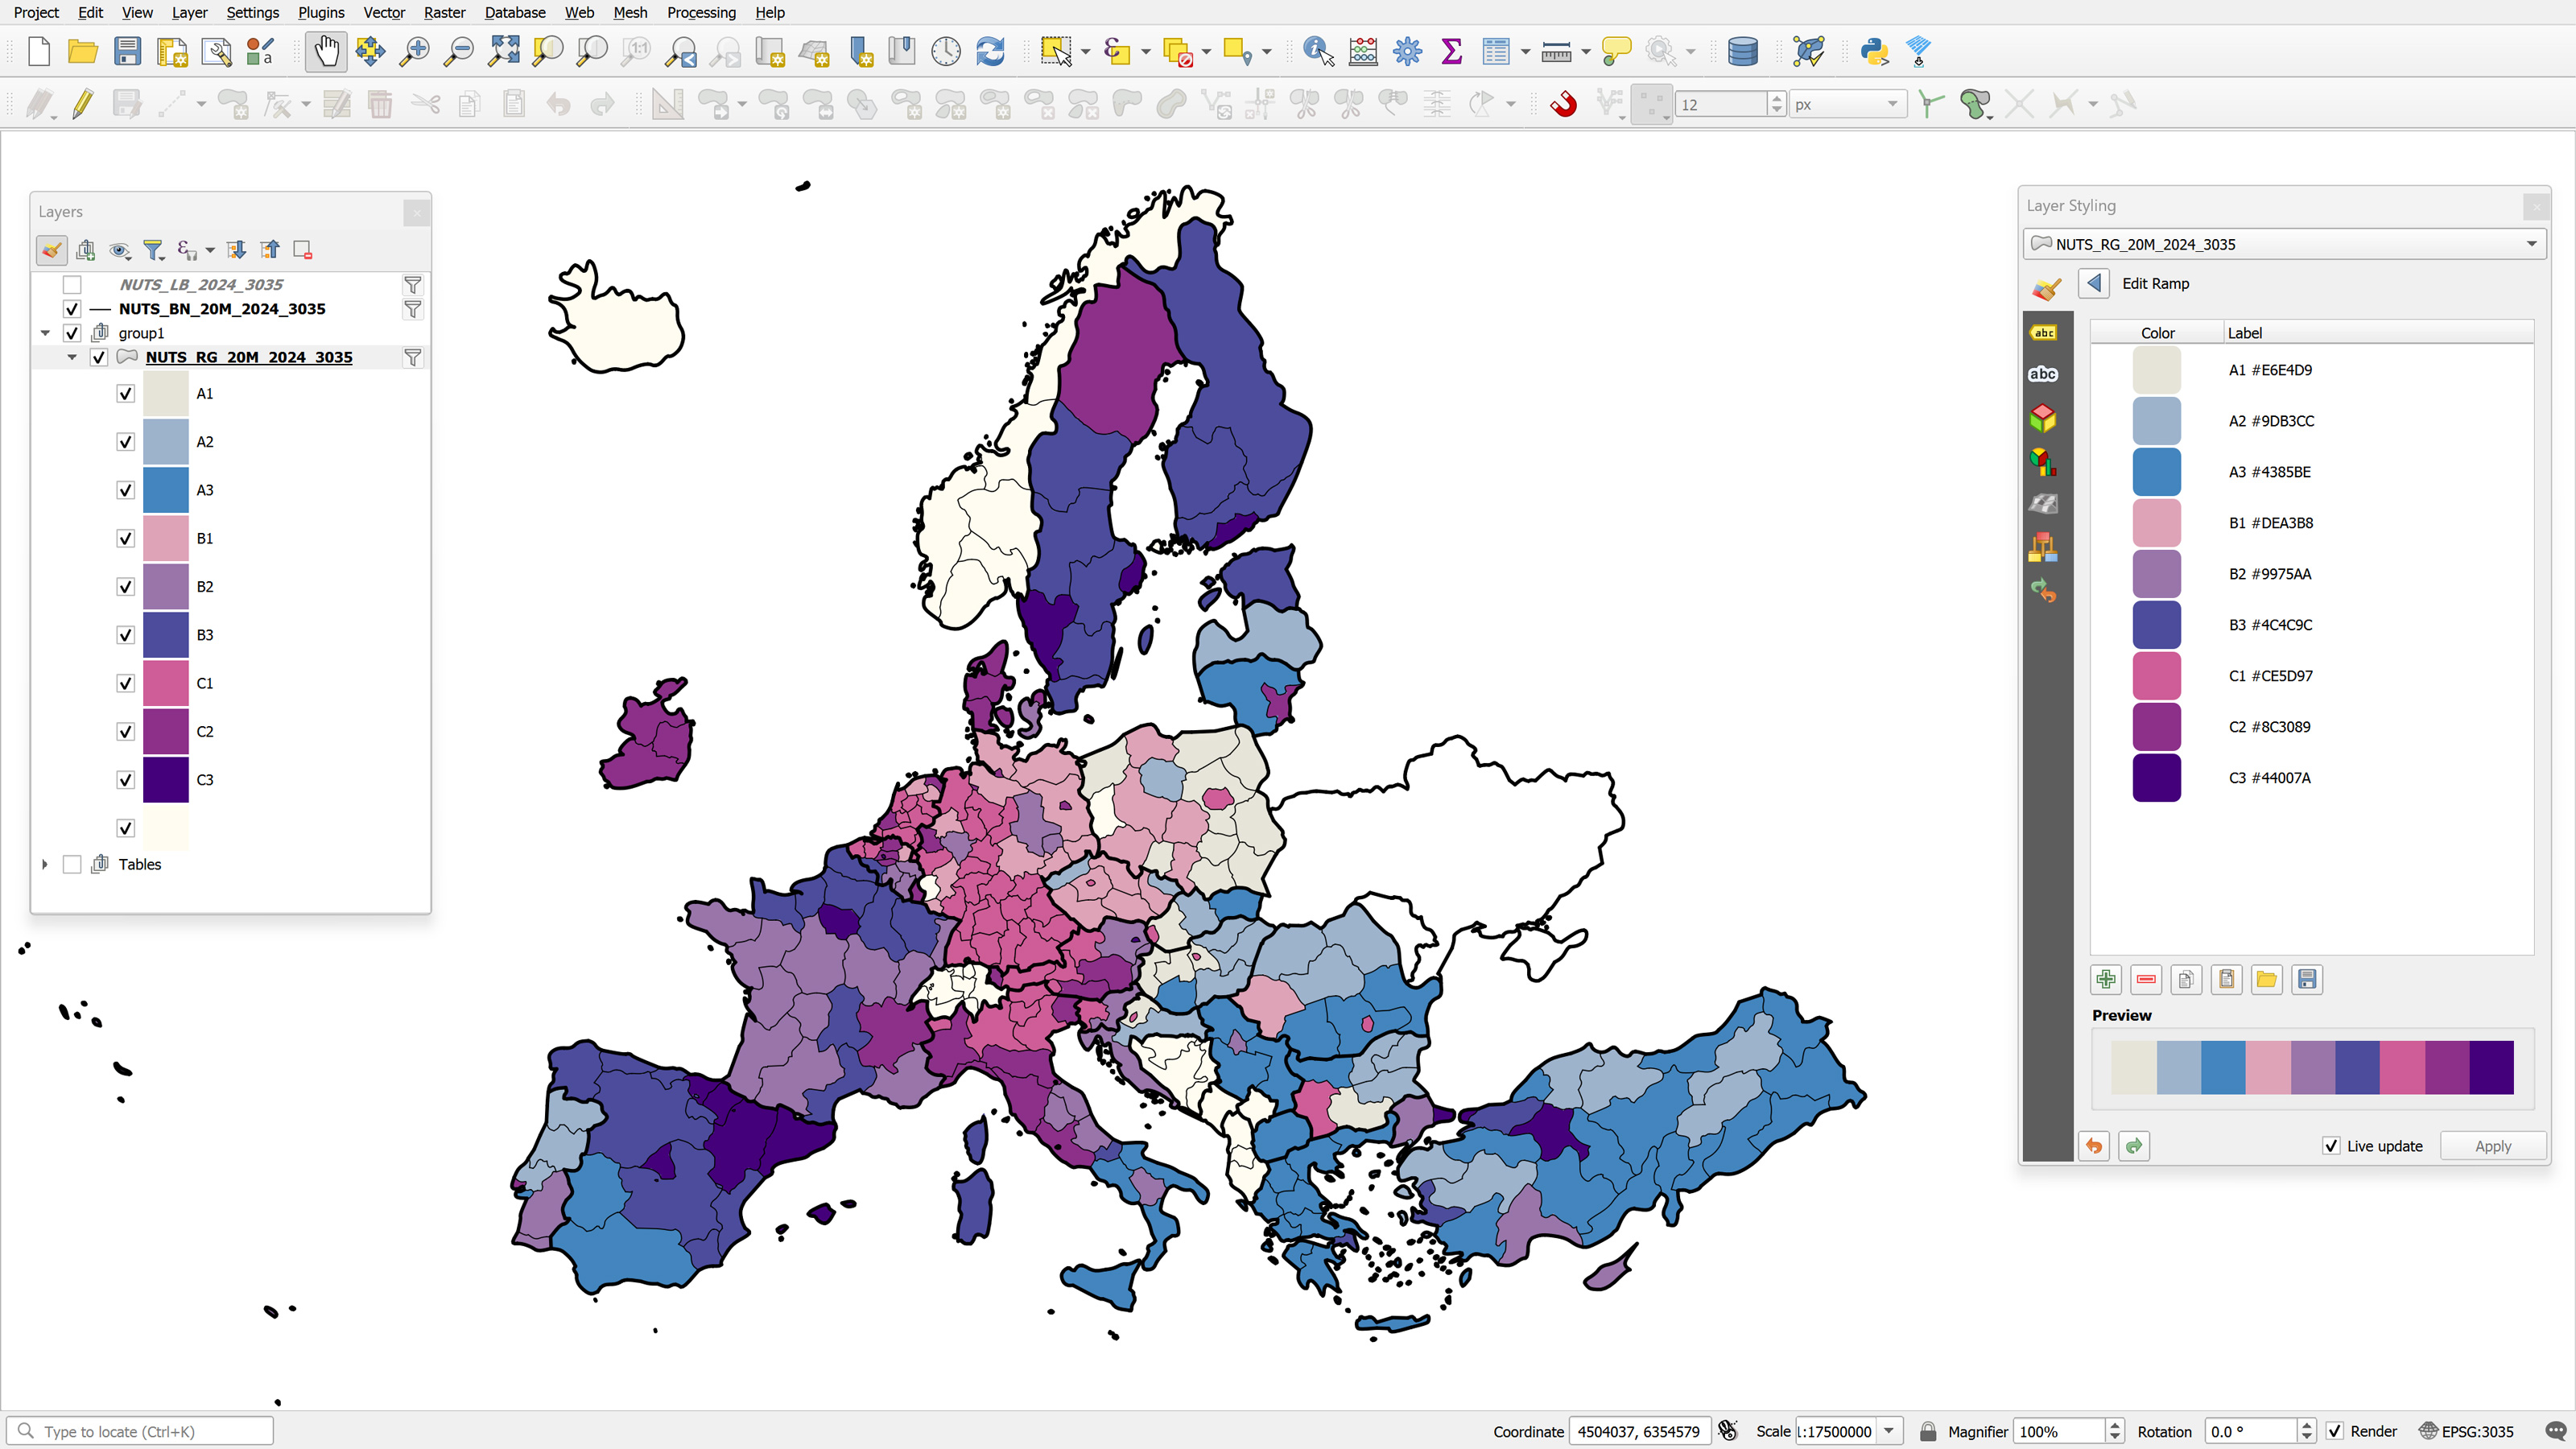Click the New Project icon
This screenshot has width=2576, height=1449.
pyautogui.click(x=39, y=51)
